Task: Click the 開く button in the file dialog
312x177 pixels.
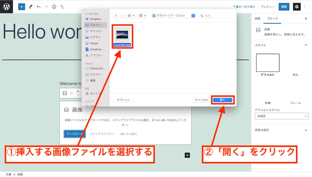Action: 222,100
